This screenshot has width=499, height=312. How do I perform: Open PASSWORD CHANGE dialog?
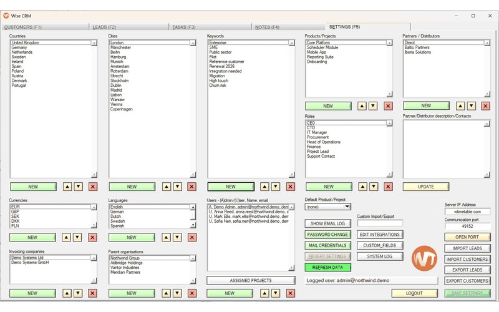point(328,235)
